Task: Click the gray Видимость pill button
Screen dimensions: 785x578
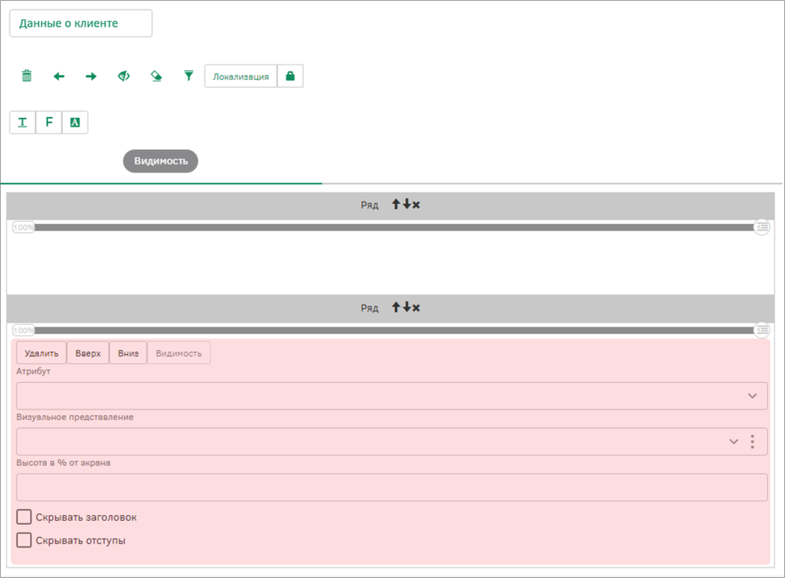Action: click(x=161, y=161)
